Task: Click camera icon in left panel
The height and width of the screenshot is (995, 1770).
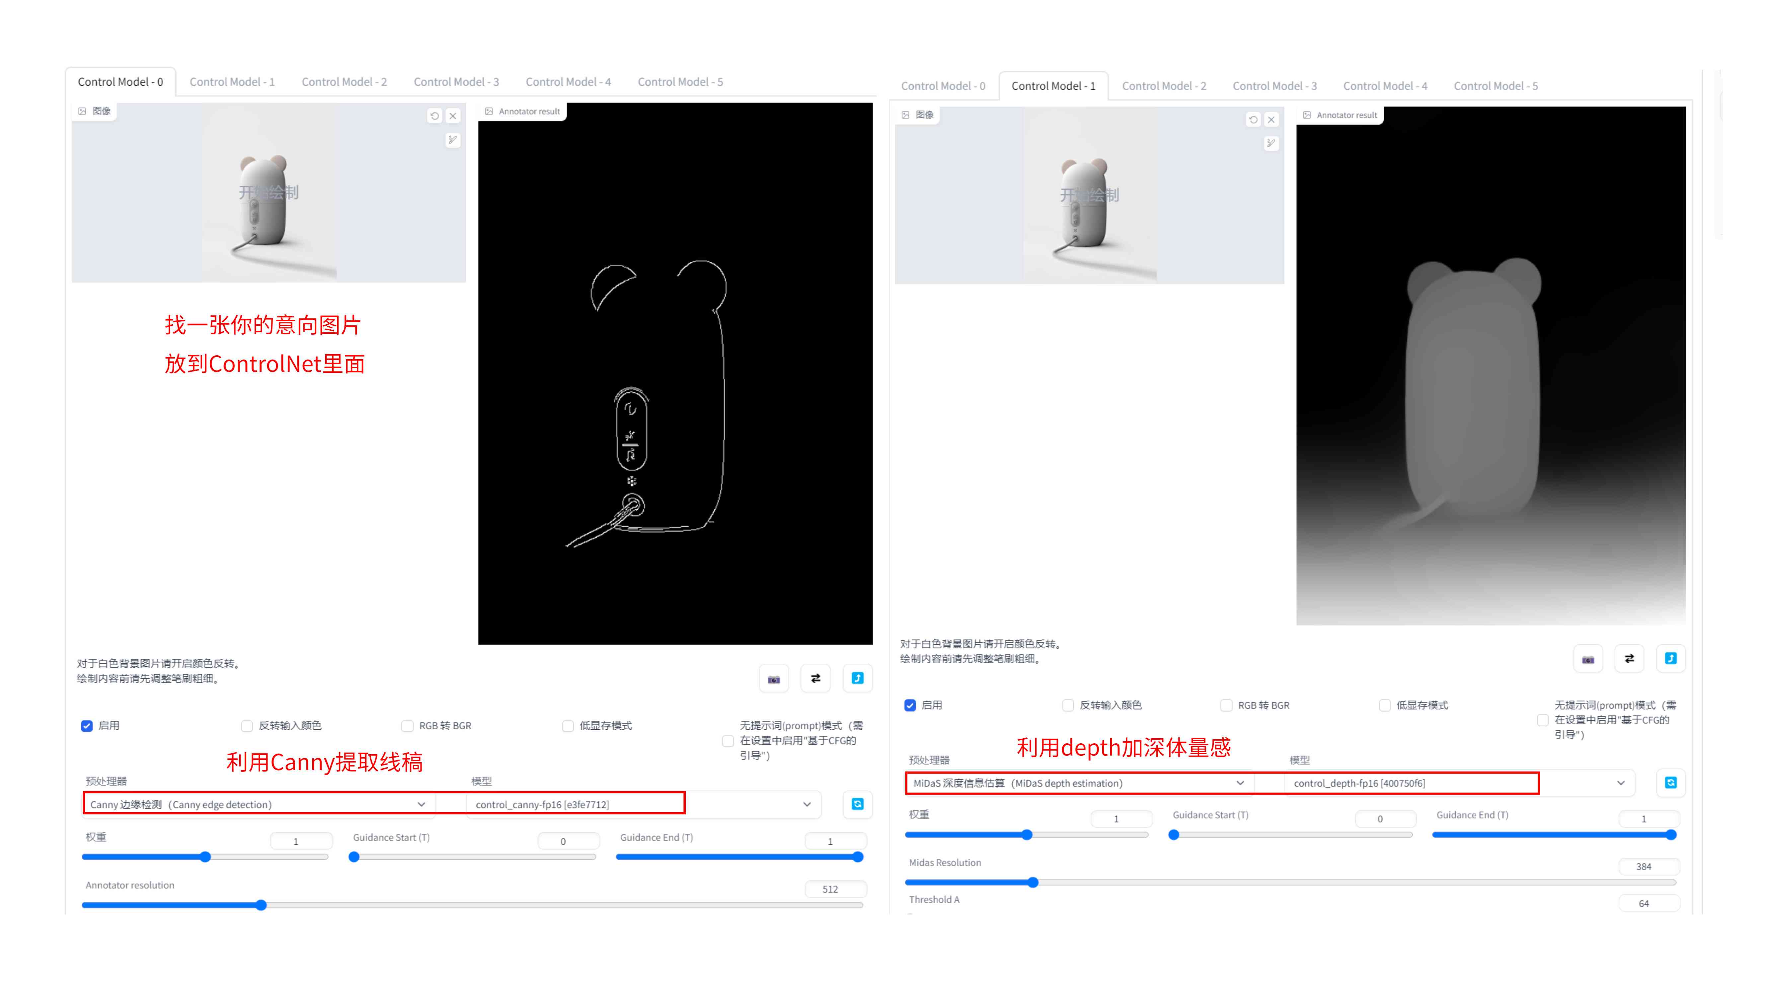Action: (x=774, y=679)
